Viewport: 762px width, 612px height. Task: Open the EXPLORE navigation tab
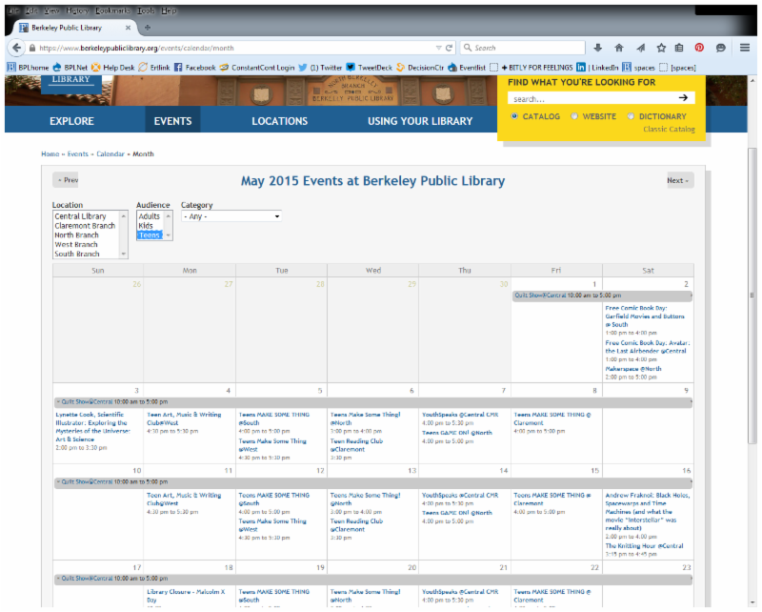[x=71, y=121]
